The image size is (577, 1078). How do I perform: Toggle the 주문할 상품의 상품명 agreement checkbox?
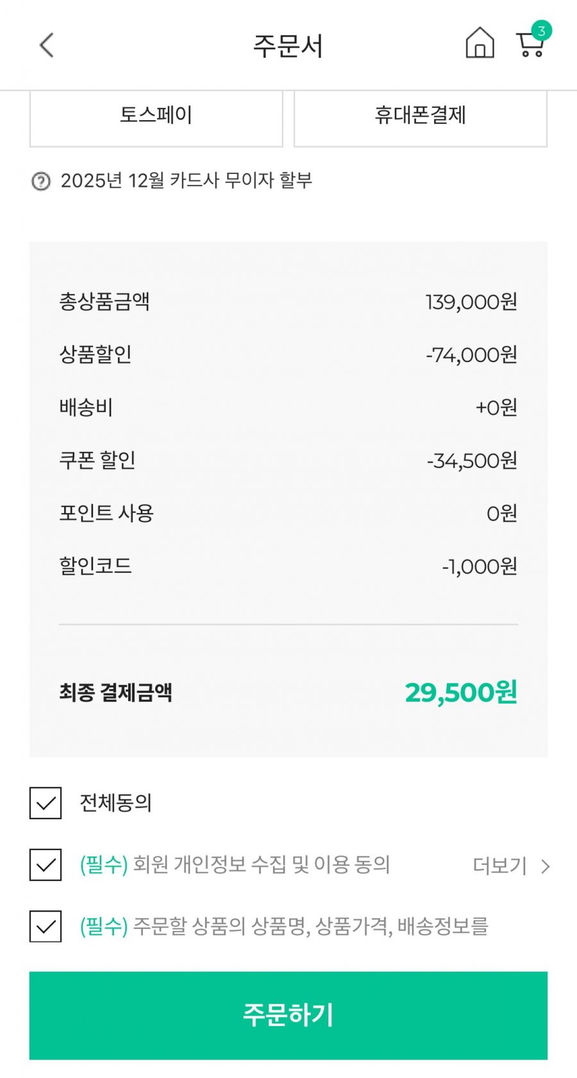[x=46, y=926]
